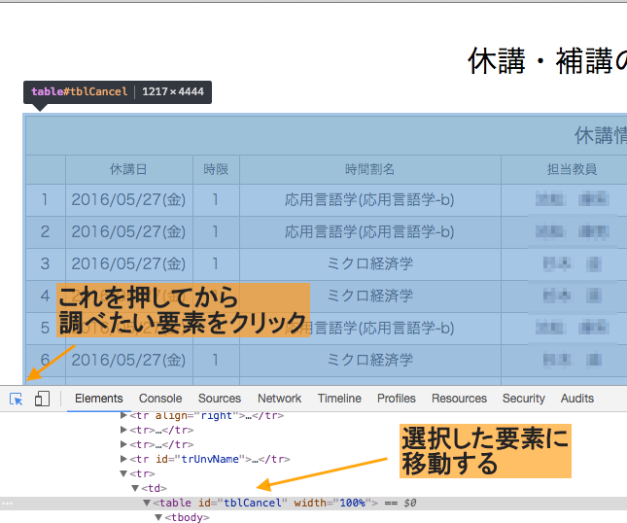Activate the inspect element picker icon
This screenshot has height=523, width=627.
tap(16, 399)
